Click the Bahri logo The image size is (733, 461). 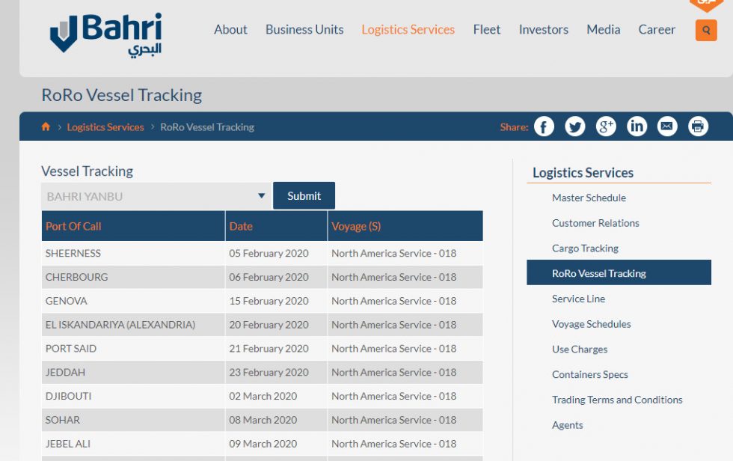coord(105,34)
